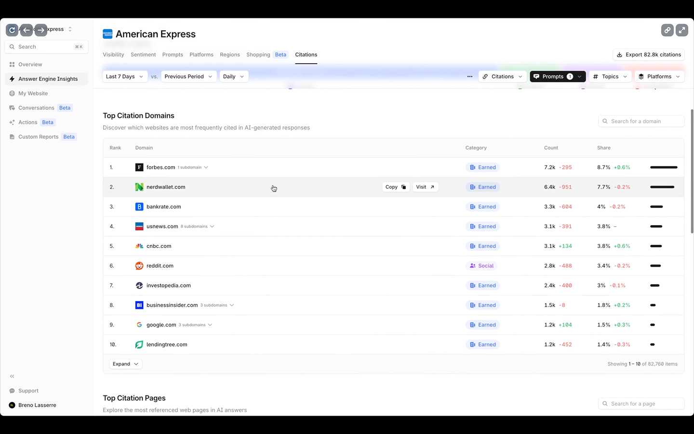Screen dimensions: 694x434
Task: Click the bankrate.com domain name
Action: point(164,207)
